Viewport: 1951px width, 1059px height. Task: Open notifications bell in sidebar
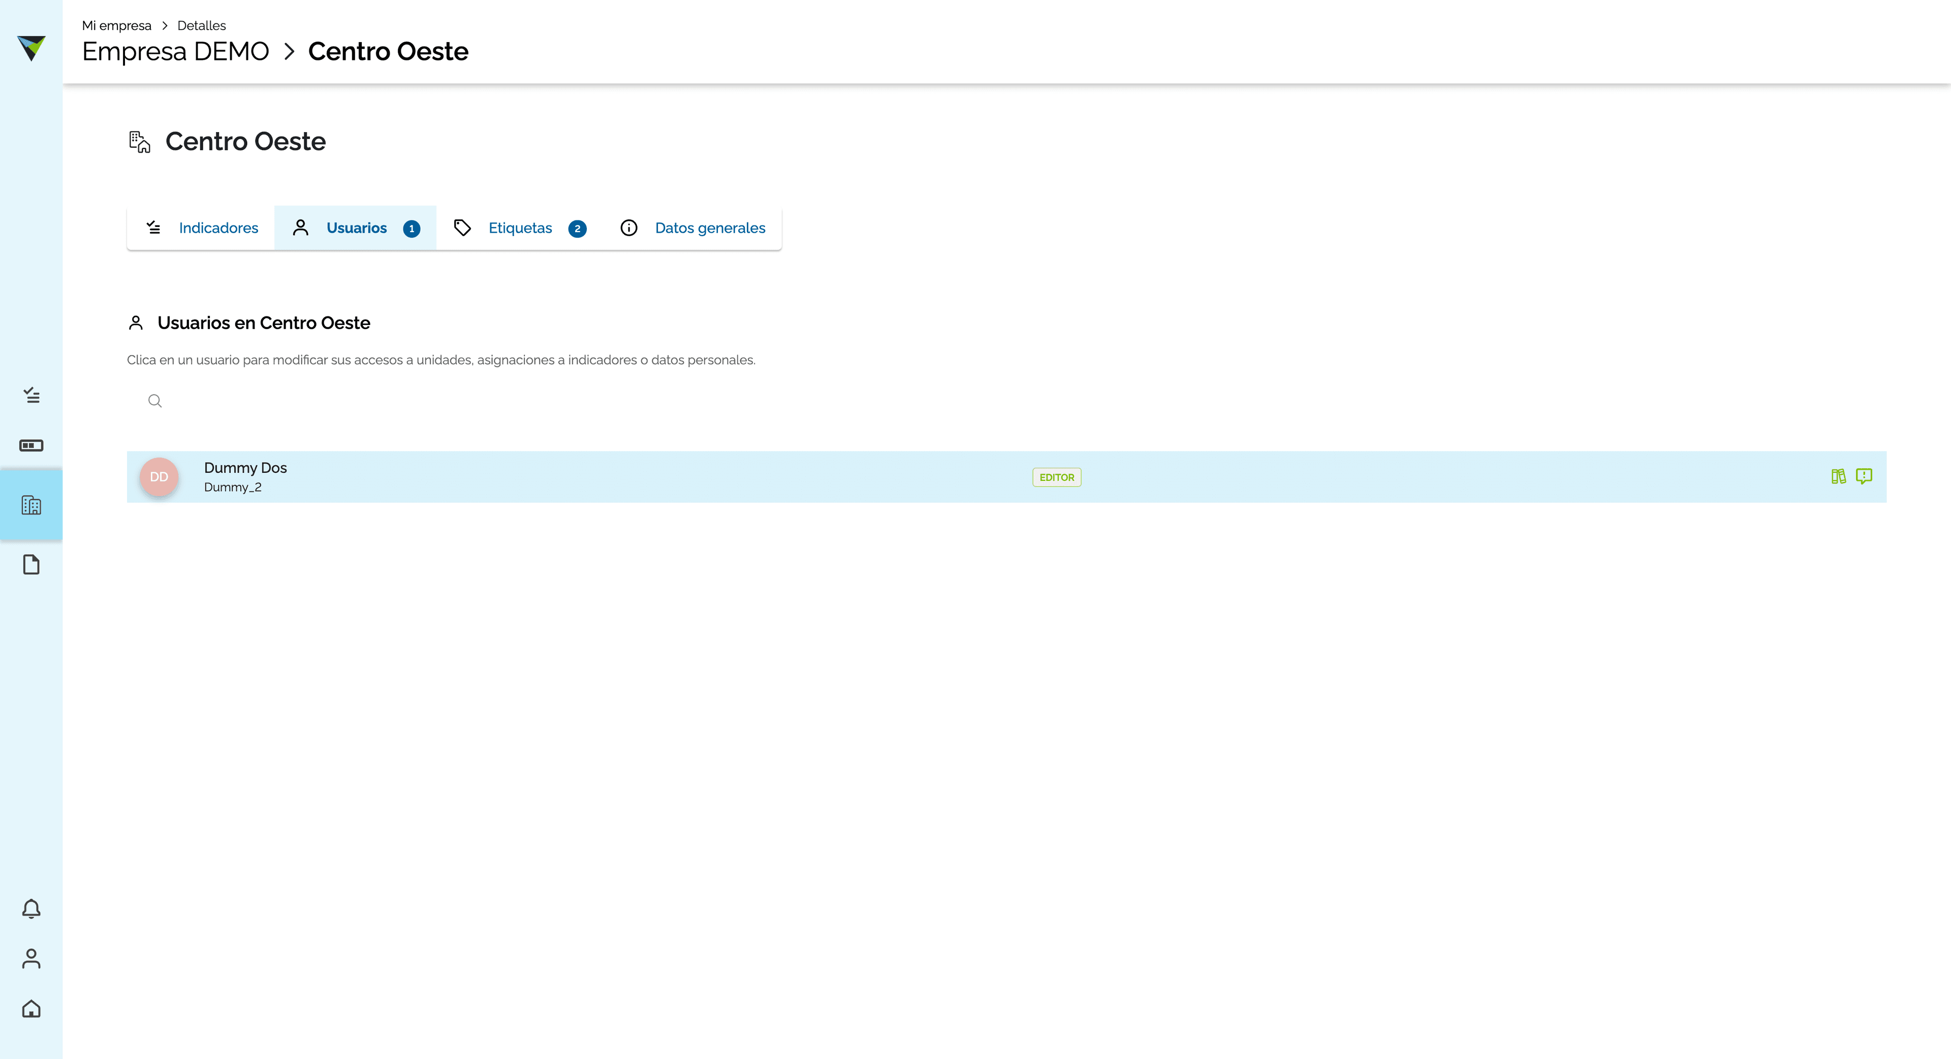point(31,908)
